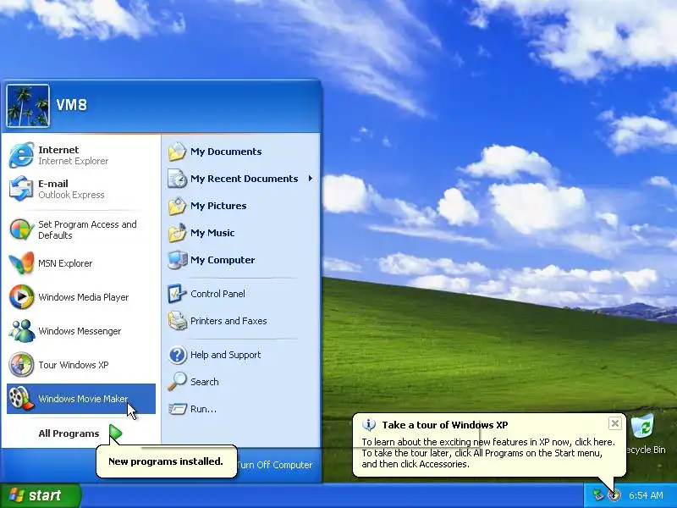Viewport: 677px width, 508px height.
Task: Click the My Recent Documents clock icon
Action: pyautogui.click(x=177, y=179)
